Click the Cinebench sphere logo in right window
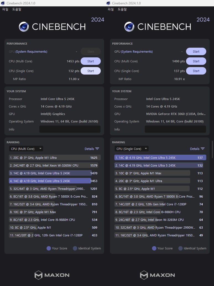Screen dimensions: 214x286 coord(129,27)
